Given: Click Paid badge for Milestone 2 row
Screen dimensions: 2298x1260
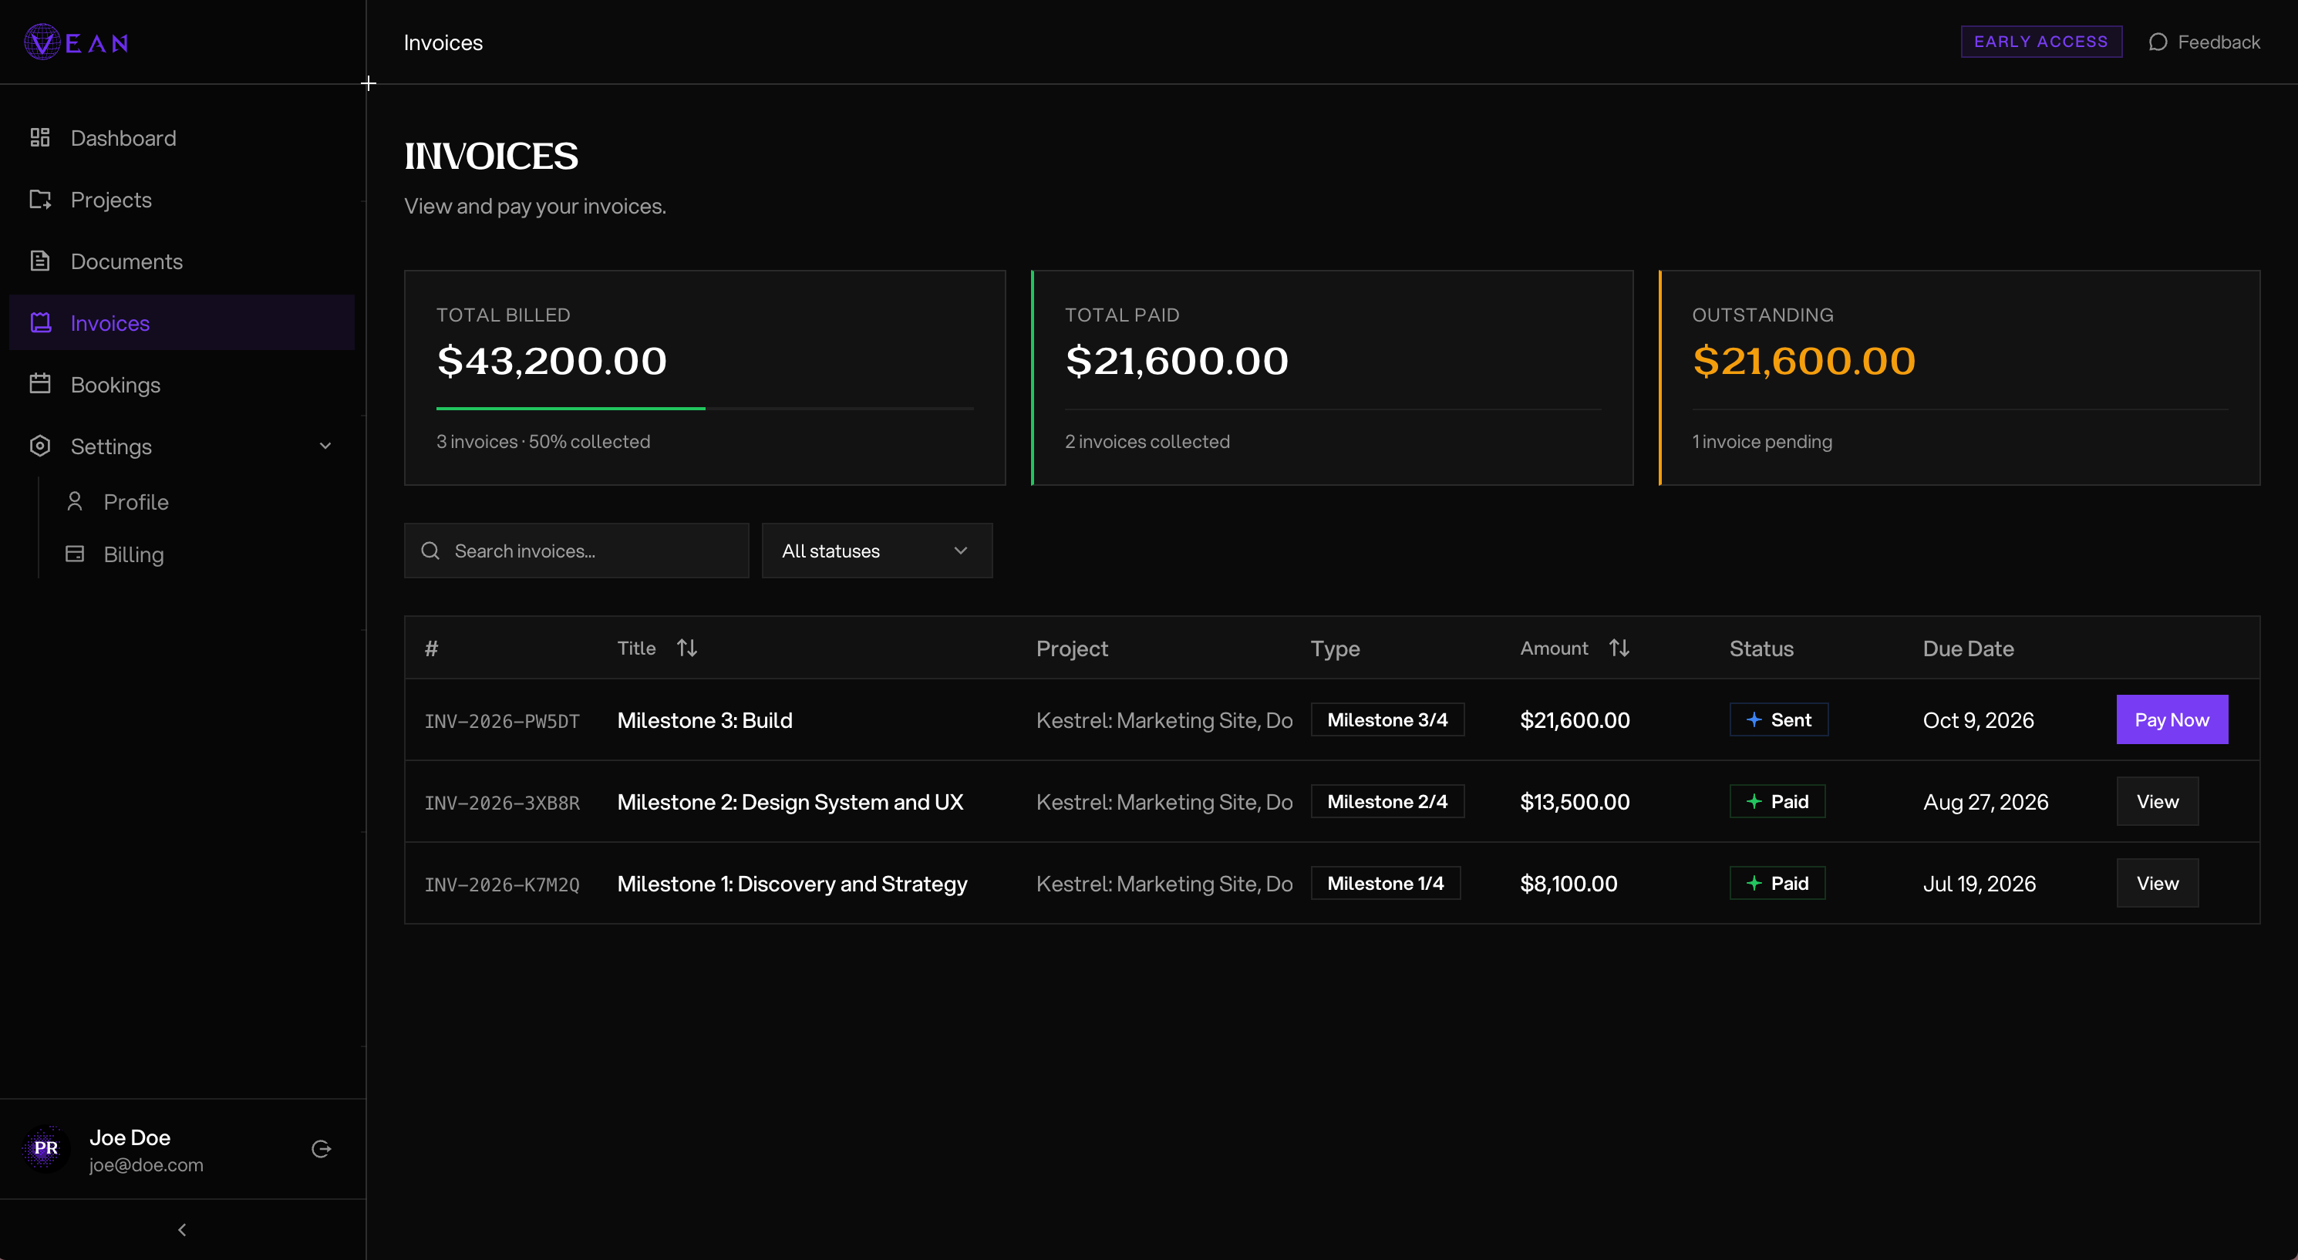Looking at the screenshot, I should 1777,801.
